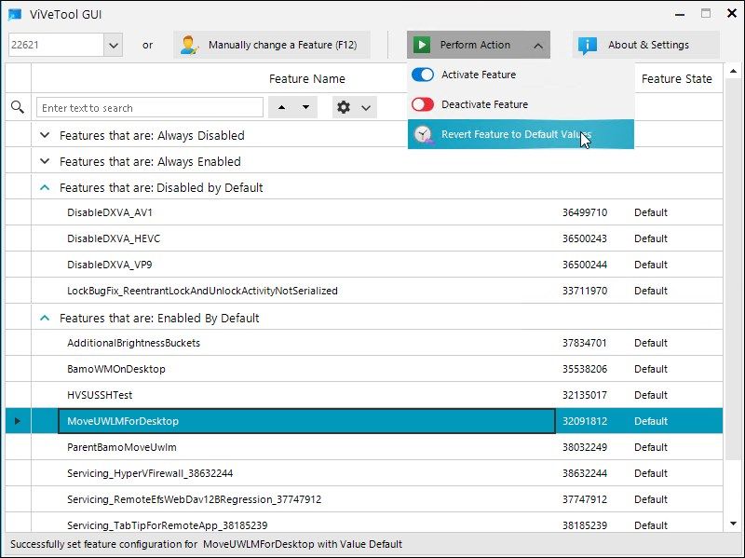Image resolution: width=745 pixels, height=558 pixels.
Task: Expand Features that are Always Disabled
Action: coord(44,135)
